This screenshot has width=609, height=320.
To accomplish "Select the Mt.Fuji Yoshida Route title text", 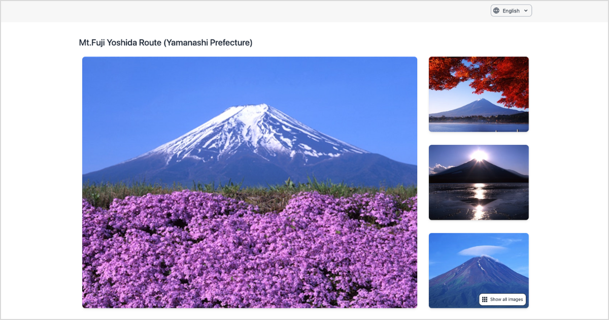I will pos(165,43).
